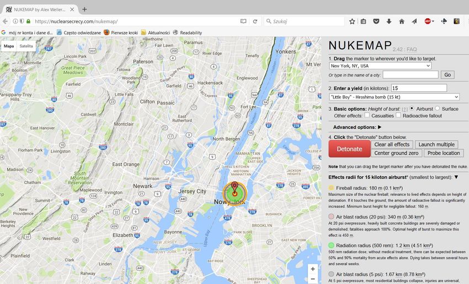Show bookmarks list icon
This screenshot has height=284, width=469.
[364, 21]
